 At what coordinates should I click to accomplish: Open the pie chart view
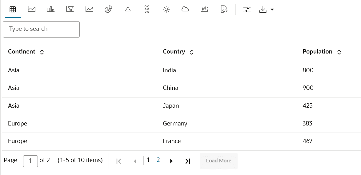click(108, 9)
